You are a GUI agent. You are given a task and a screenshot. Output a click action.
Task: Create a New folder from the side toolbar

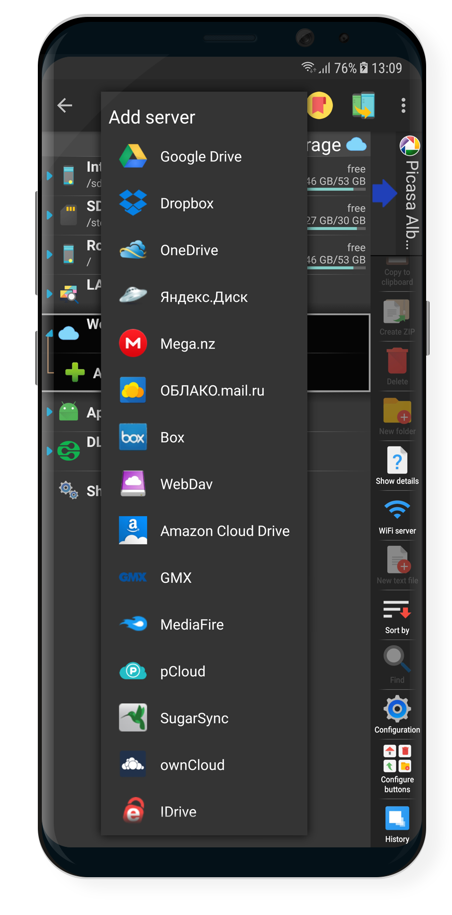[397, 417]
